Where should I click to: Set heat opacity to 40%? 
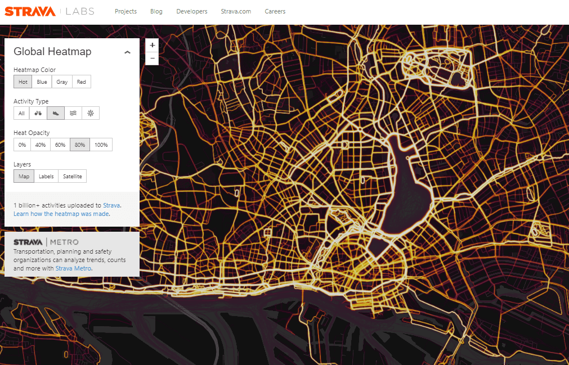41,145
